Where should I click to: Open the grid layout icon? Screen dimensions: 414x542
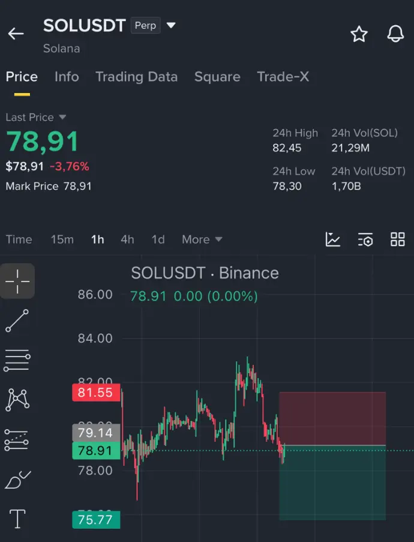[x=397, y=239]
